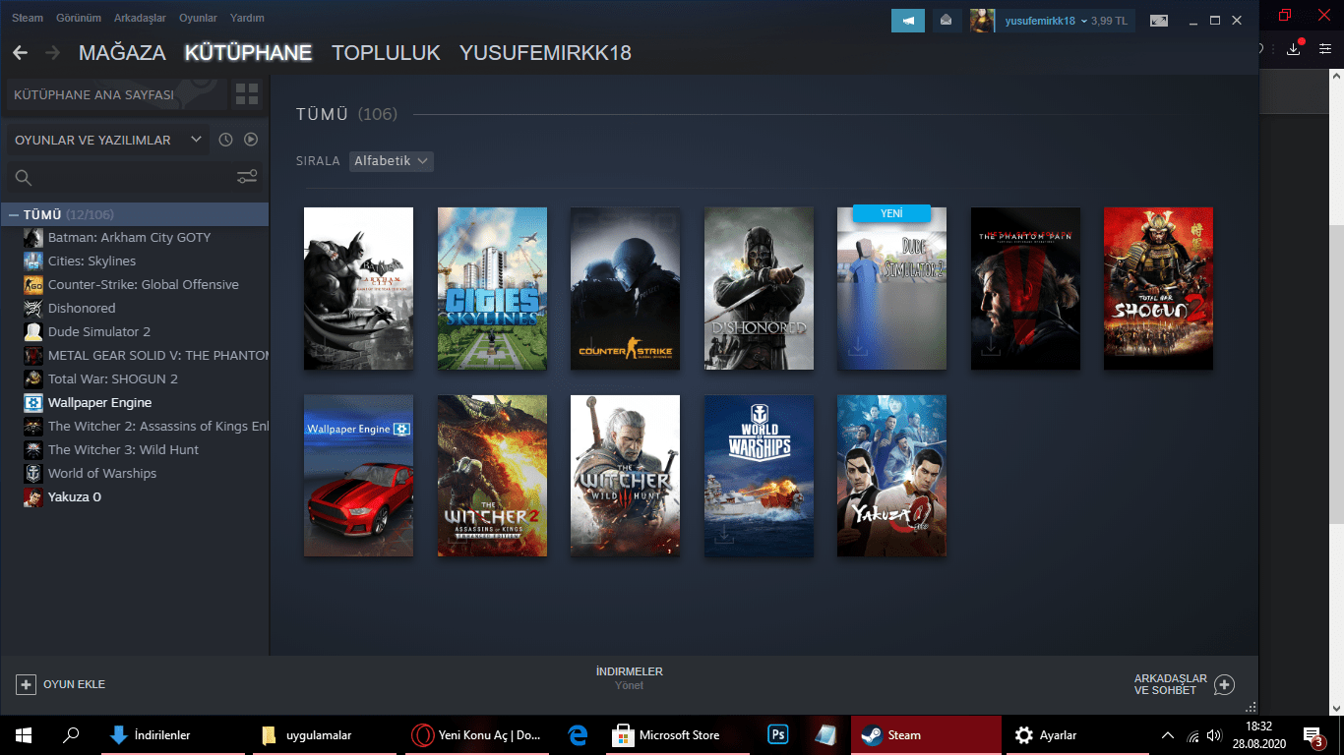Viewport: 1344px width, 755px height.
Task: Open the Steam announcements megaphone icon
Action: coord(908,21)
